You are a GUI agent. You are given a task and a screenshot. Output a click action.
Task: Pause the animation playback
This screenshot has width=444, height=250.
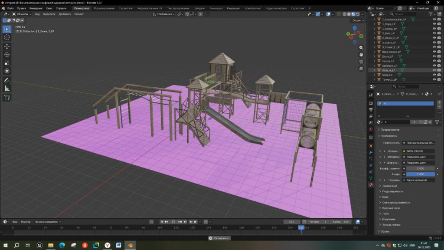tap(174, 222)
